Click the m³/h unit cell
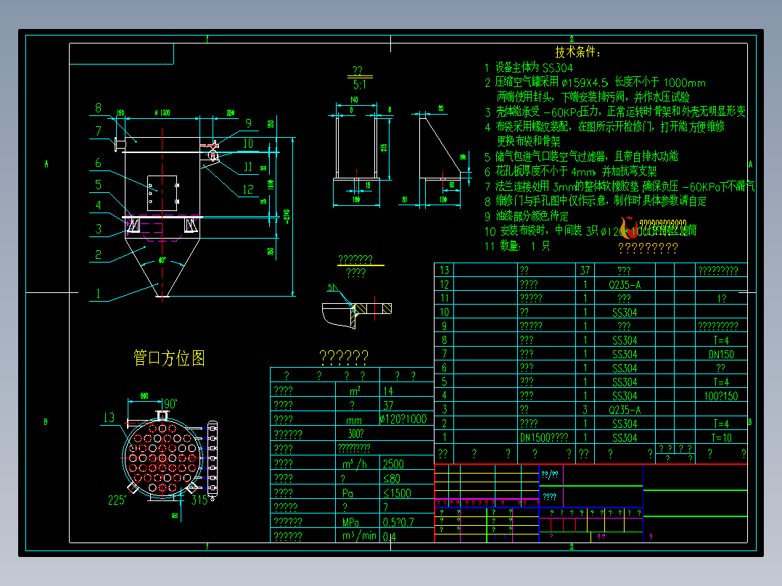Screen dimensions: 782x586 tap(354, 464)
